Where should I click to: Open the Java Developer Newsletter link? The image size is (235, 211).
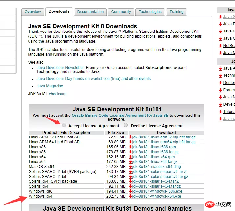click(x=60, y=68)
